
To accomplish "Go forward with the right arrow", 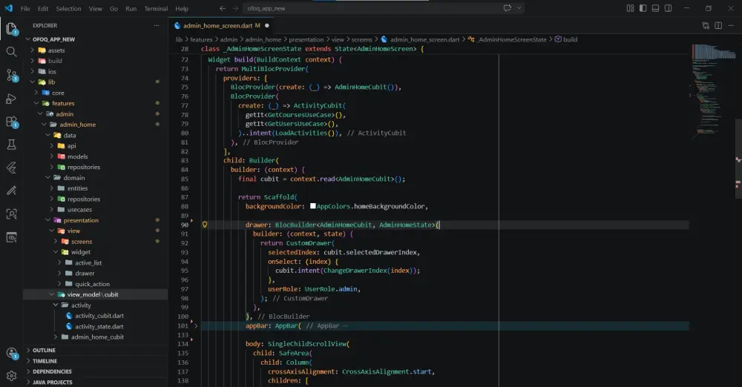I will click(235, 8).
